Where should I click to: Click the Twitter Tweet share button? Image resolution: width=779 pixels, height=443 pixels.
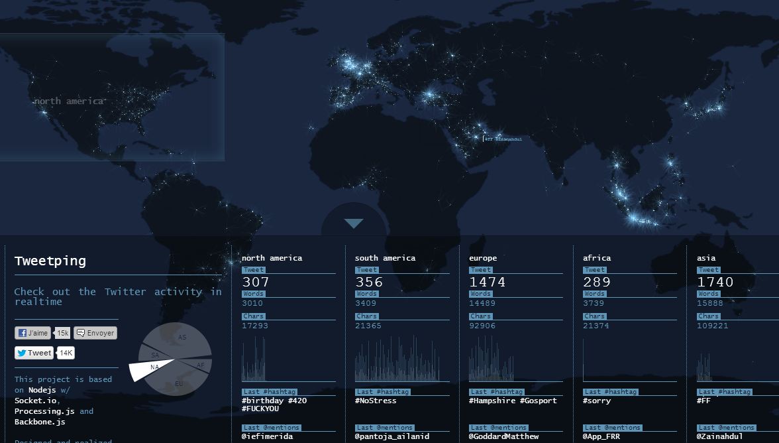coord(34,353)
